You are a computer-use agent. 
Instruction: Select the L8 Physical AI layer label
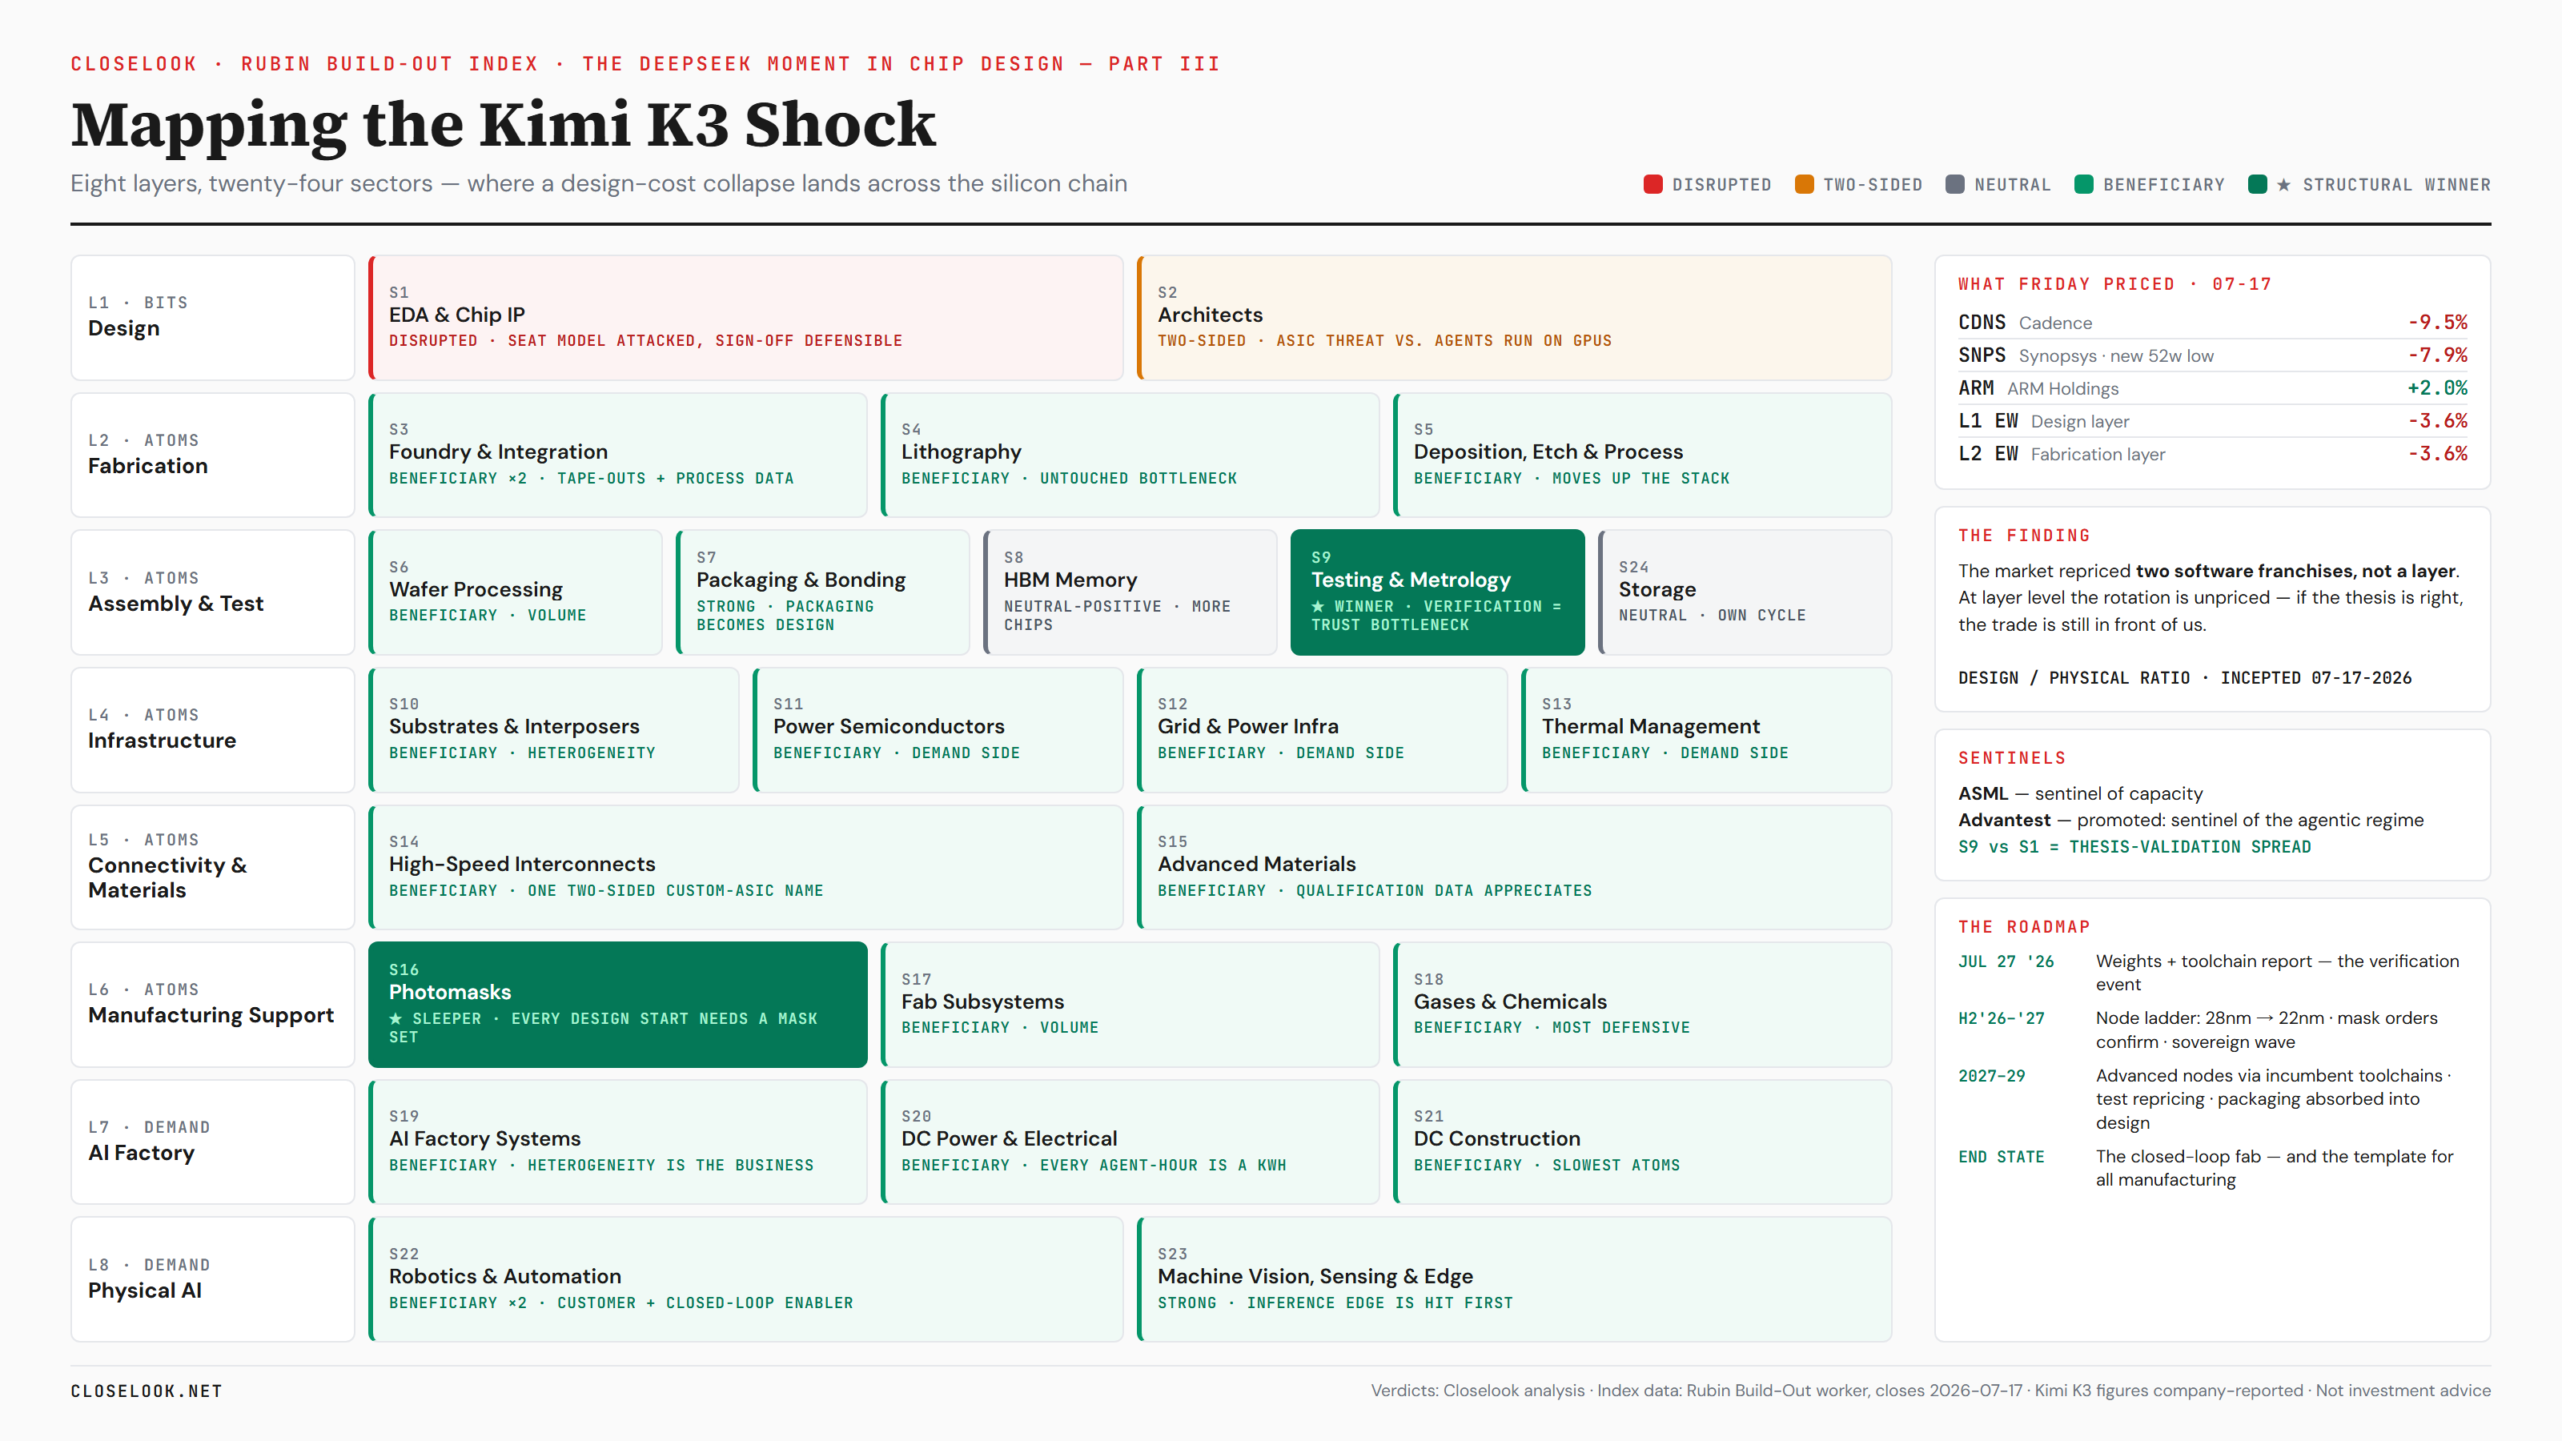point(213,1279)
